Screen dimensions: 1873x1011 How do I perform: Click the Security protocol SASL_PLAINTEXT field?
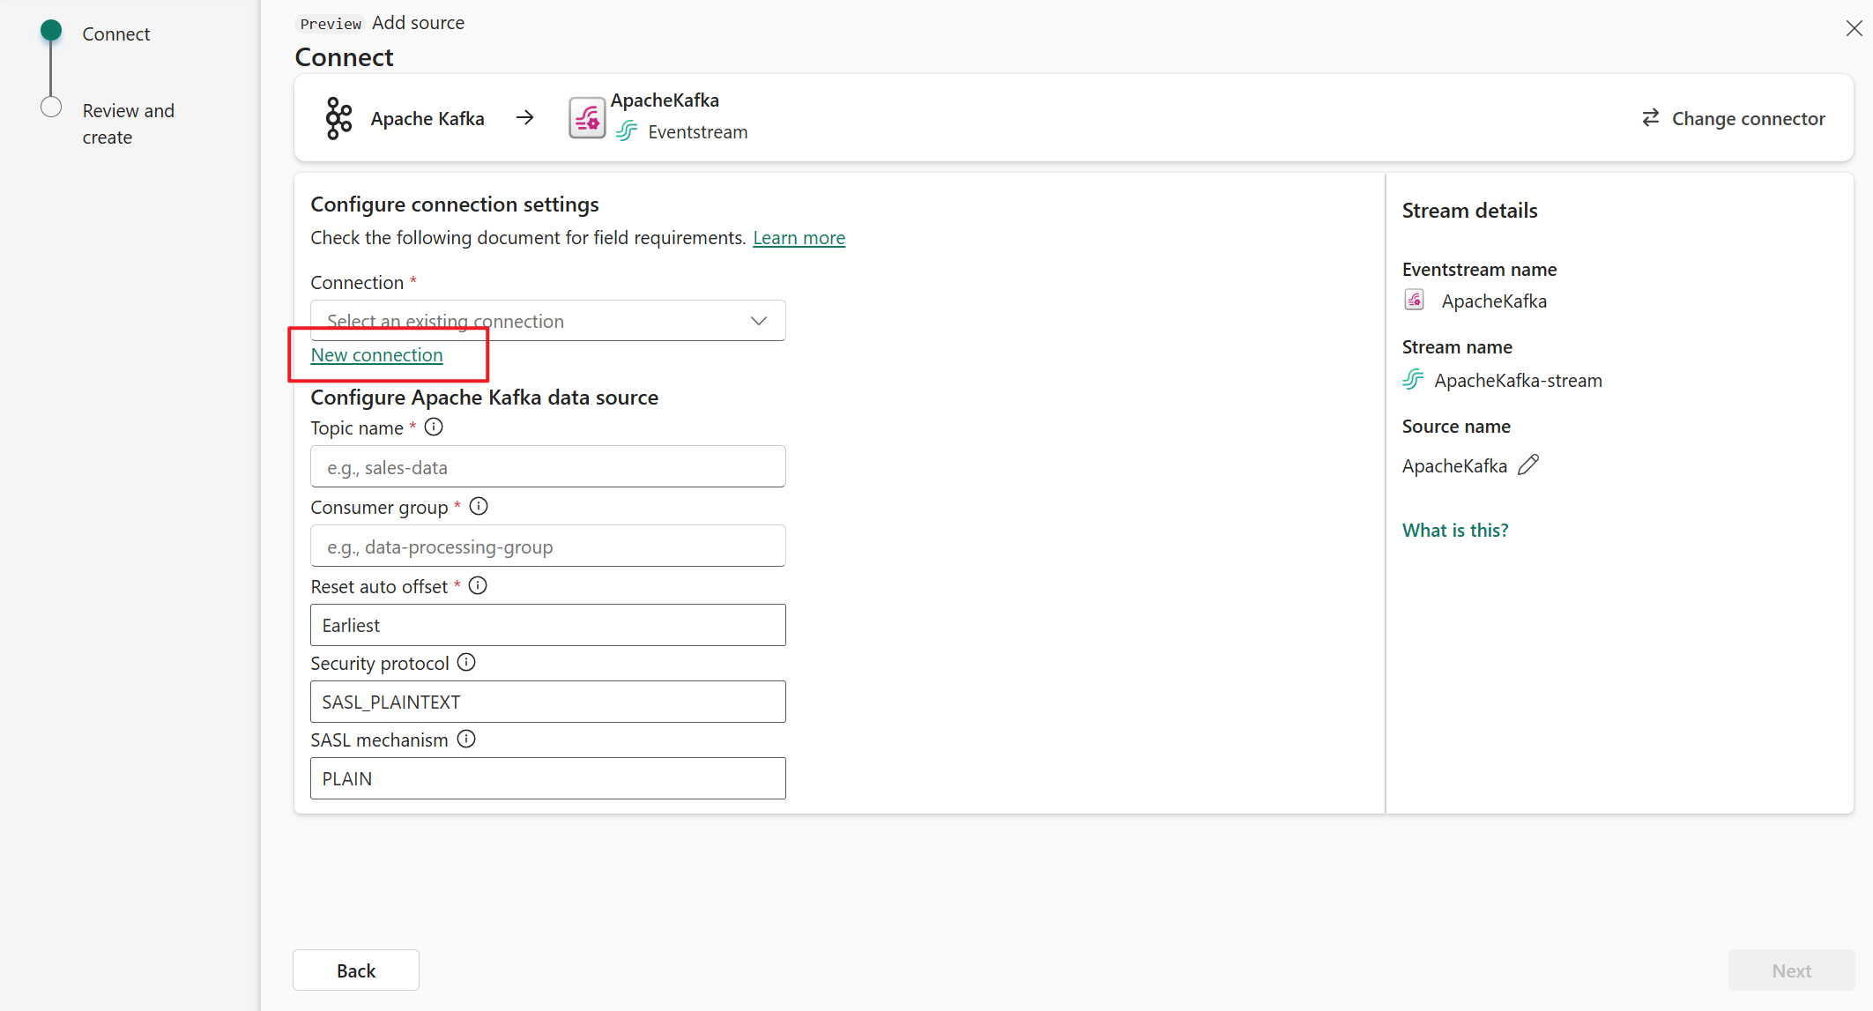(549, 701)
